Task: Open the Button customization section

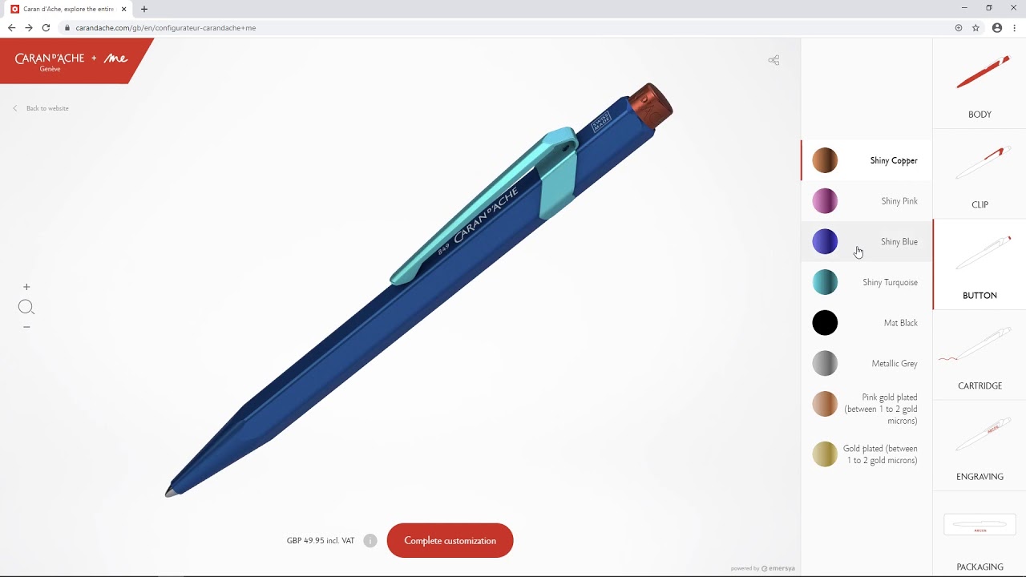Action: pyautogui.click(x=980, y=264)
